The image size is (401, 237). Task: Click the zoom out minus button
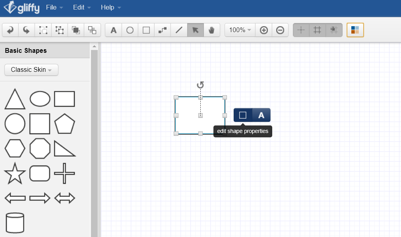tap(280, 30)
